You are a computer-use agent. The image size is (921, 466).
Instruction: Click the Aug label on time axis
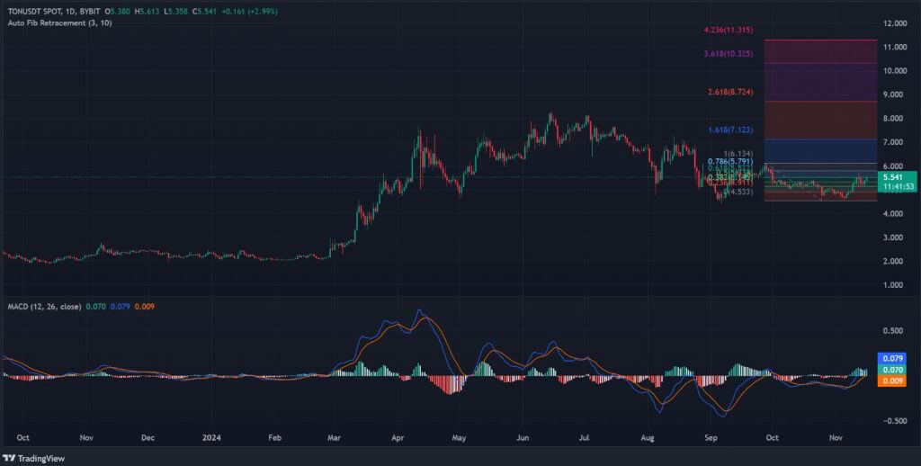[648, 438]
